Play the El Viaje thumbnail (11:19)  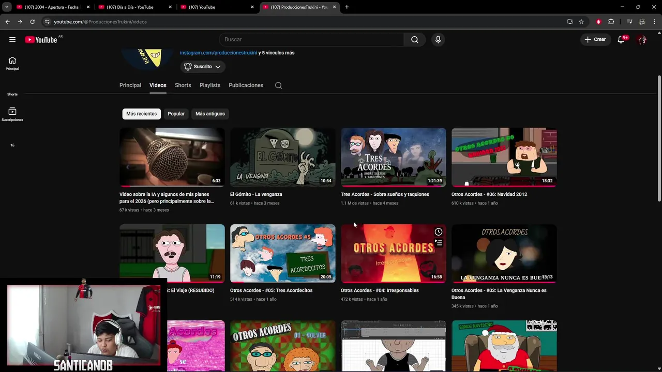172,253
